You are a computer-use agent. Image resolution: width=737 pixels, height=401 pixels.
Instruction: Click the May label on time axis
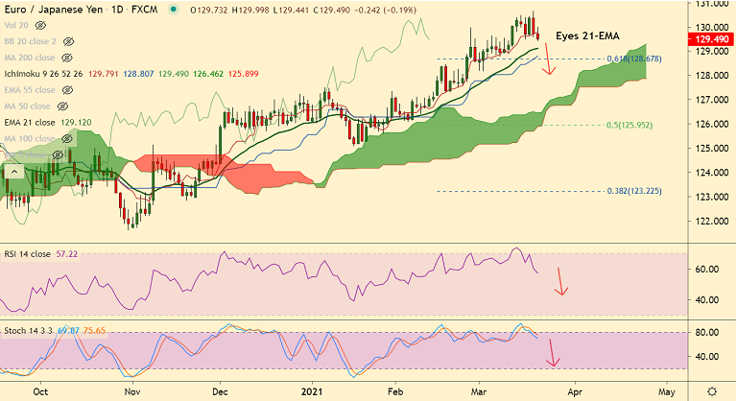(x=667, y=391)
